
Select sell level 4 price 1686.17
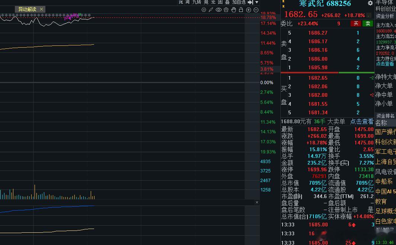(318, 41)
